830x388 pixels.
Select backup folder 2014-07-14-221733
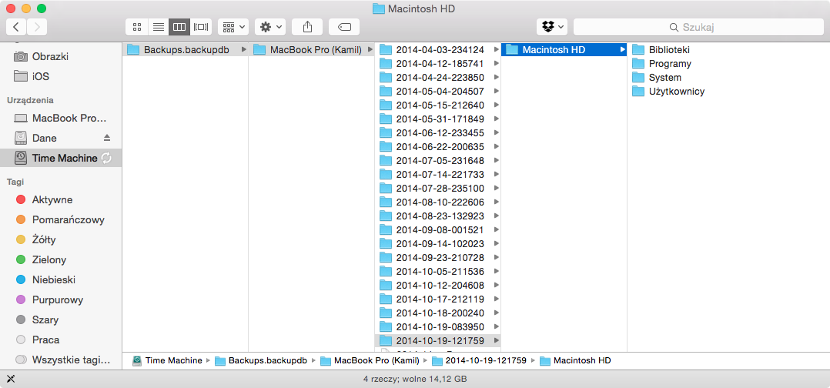tap(438, 174)
